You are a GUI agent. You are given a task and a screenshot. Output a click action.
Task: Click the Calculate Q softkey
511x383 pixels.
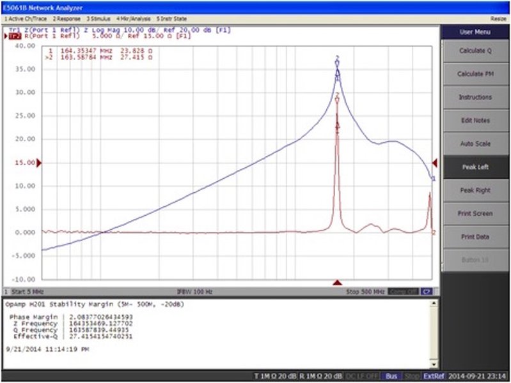(x=475, y=51)
